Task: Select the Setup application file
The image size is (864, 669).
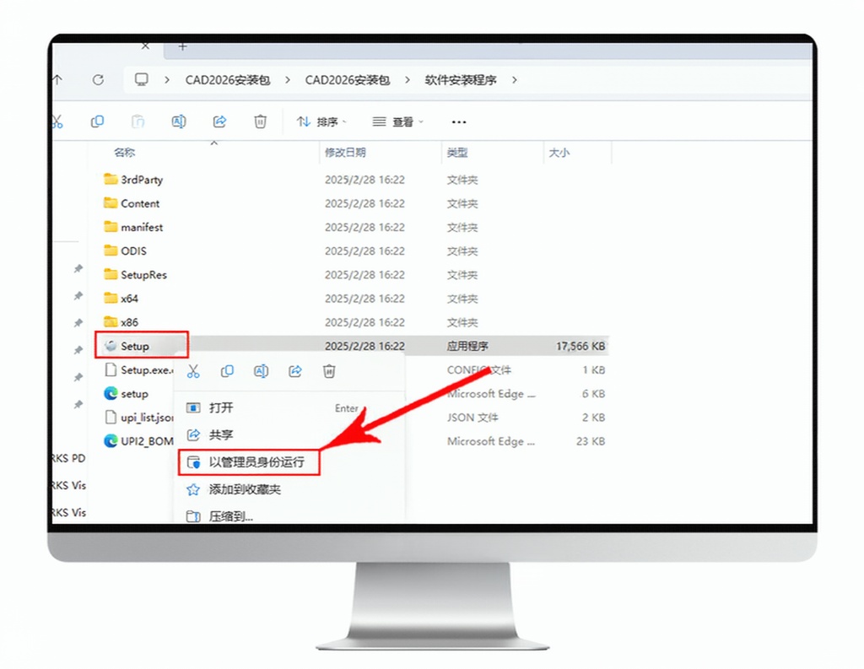Action: coord(127,346)
